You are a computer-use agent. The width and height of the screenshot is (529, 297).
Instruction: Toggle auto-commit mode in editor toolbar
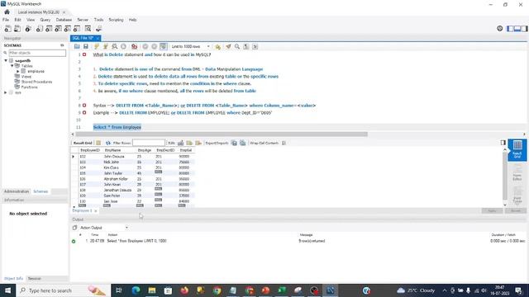tap(163, 46)
